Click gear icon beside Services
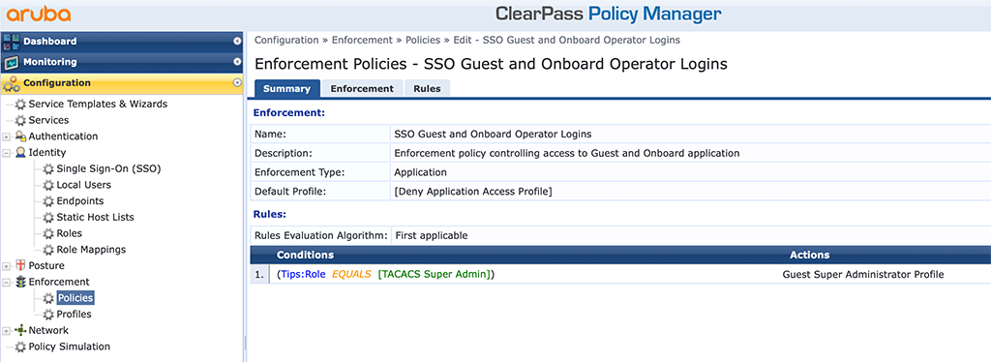991x362 pixels. click(21, 120)
